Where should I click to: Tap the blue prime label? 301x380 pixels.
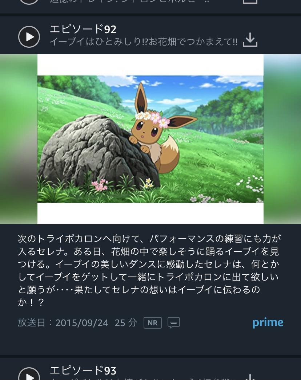(268, 323)
